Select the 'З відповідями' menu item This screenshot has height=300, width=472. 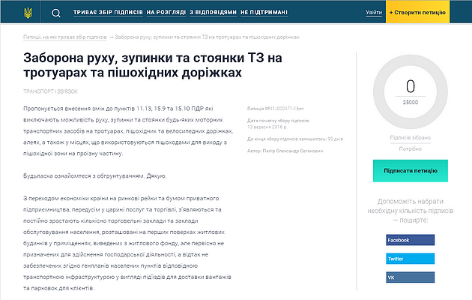213,12
